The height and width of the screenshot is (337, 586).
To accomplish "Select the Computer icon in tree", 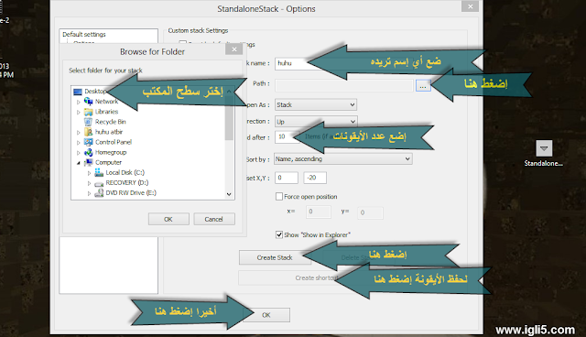I will [x=89, y=162].
